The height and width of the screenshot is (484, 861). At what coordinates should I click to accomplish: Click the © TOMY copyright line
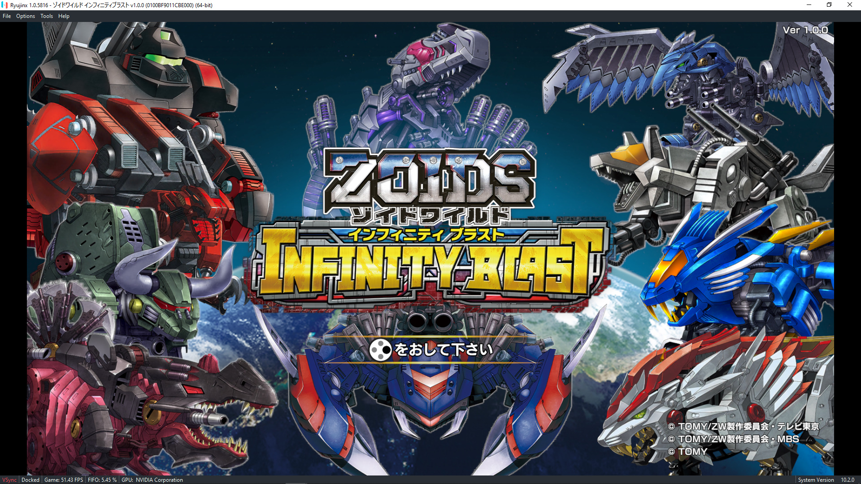click(x=688, y=451)
